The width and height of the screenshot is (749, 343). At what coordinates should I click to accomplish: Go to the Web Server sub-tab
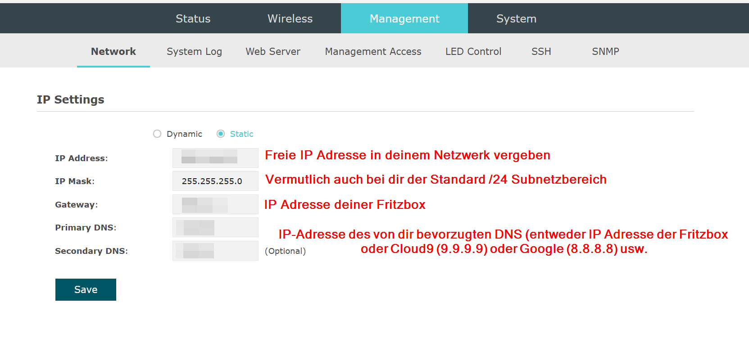point(273,51)
